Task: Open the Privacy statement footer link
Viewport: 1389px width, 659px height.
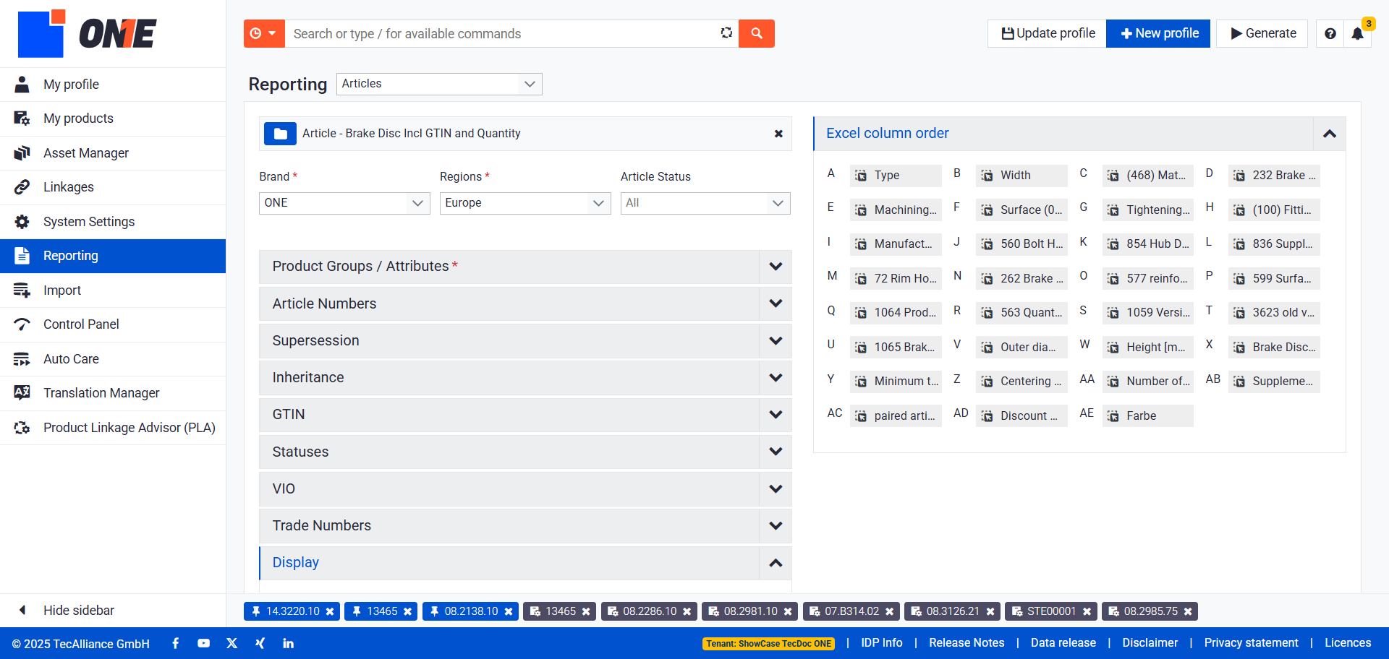Action: (1251, 643)
